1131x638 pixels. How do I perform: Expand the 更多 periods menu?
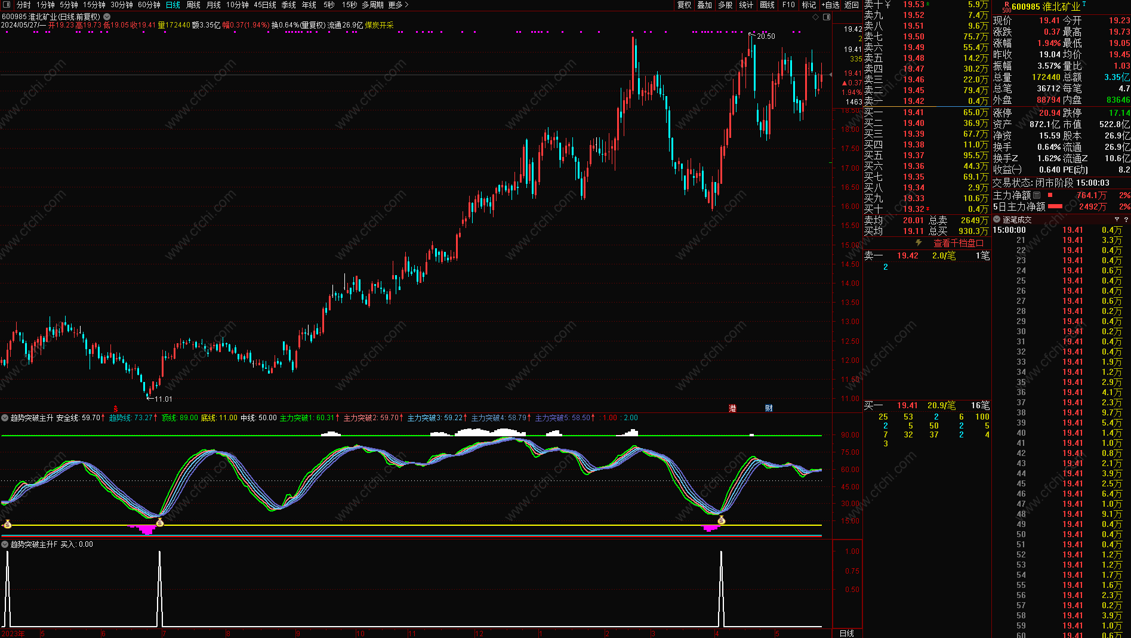pos(398,5)
